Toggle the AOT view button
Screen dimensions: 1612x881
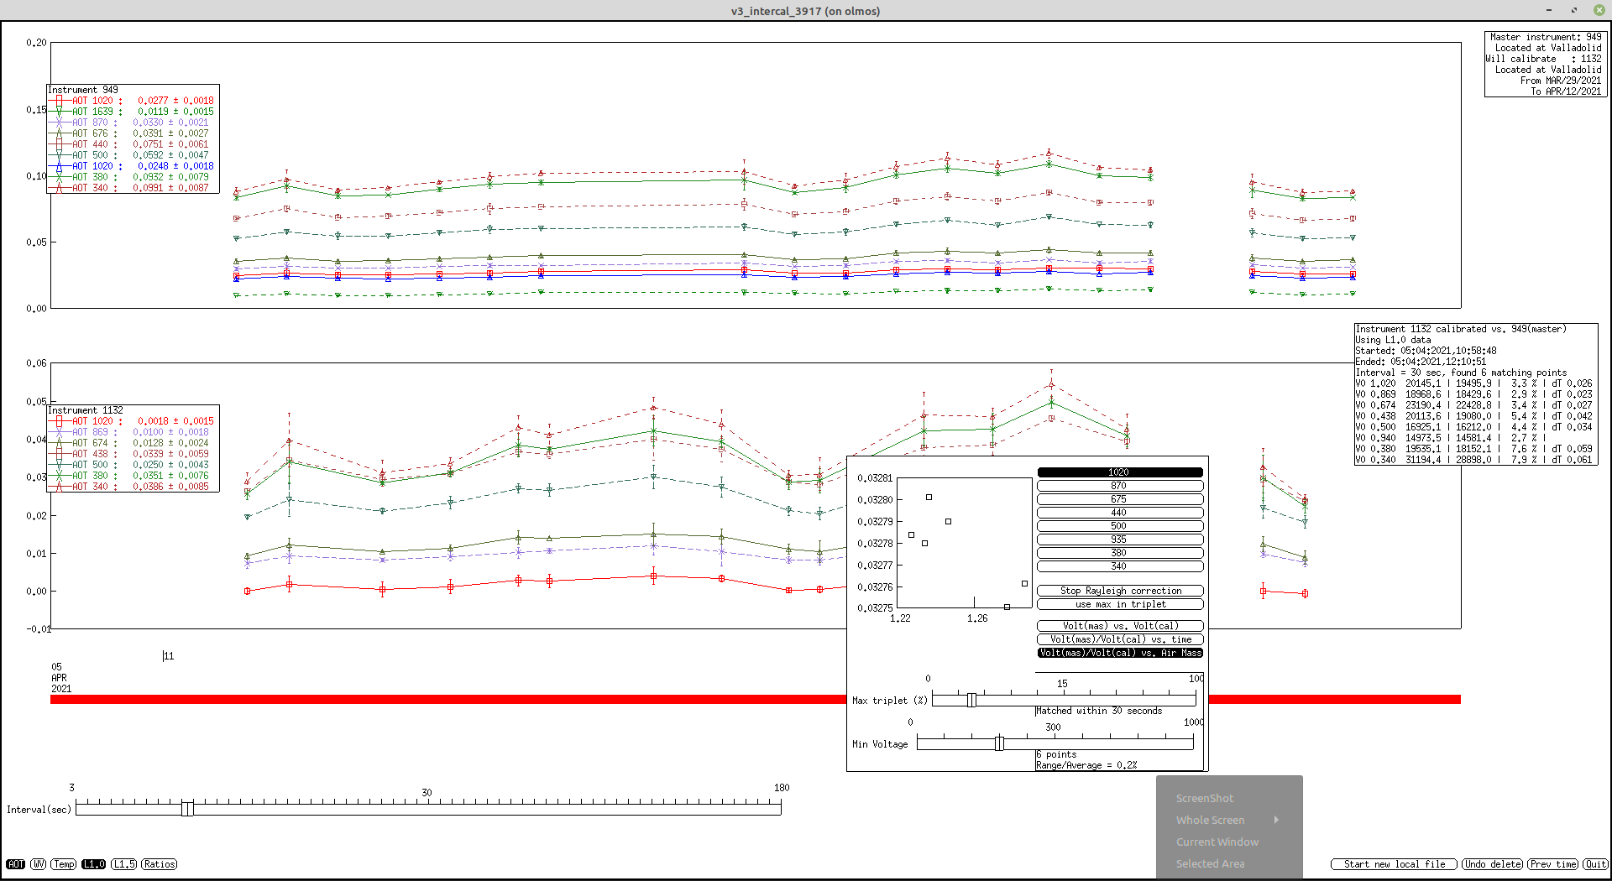(16, 864)
